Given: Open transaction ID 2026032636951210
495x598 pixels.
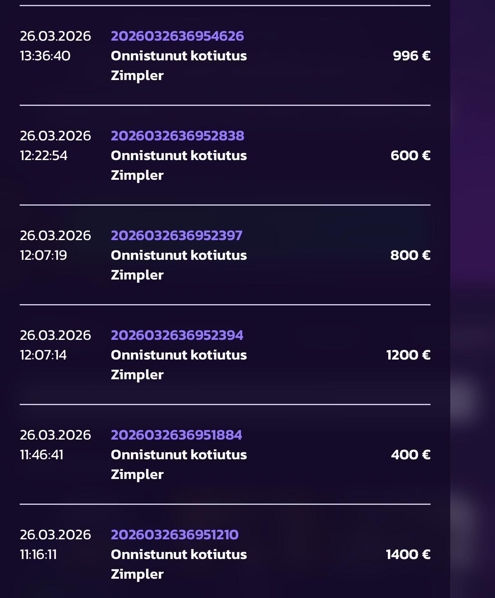Looking at the screenshot, I should pos(174,535).
